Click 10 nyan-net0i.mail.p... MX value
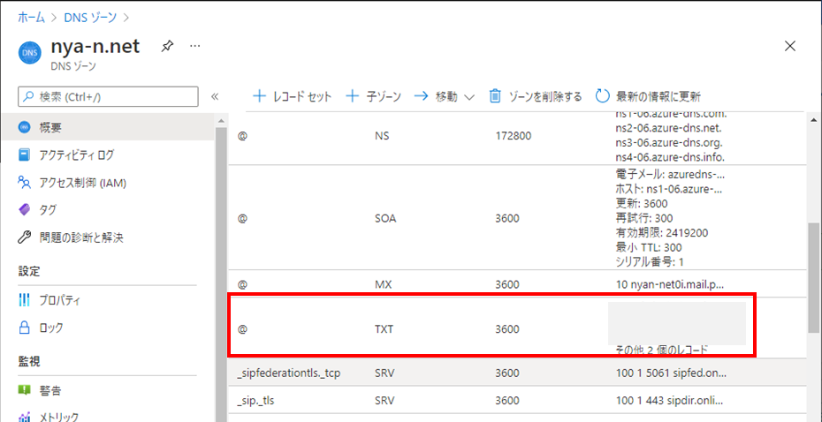The height and width of the screenshot is (422, 822). [x=669, y=285]
